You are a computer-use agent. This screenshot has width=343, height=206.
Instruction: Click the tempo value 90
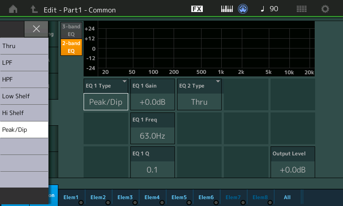274,9
